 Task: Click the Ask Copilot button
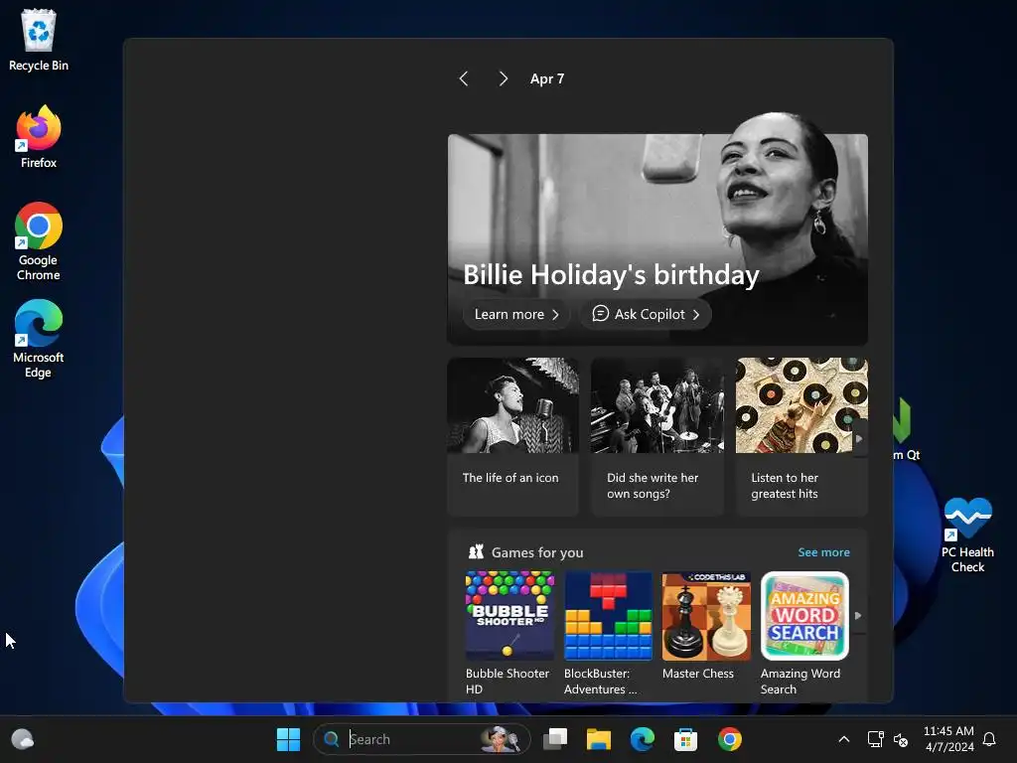coord(646,314)
